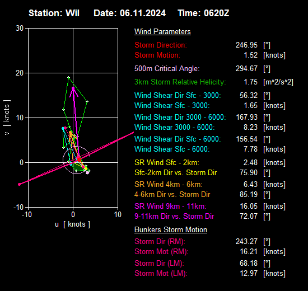Image resolution: width=308 pixels, height=291 pixels.
Task: Click the Wind Parameters heading
Action: click(x=162, y=31)
